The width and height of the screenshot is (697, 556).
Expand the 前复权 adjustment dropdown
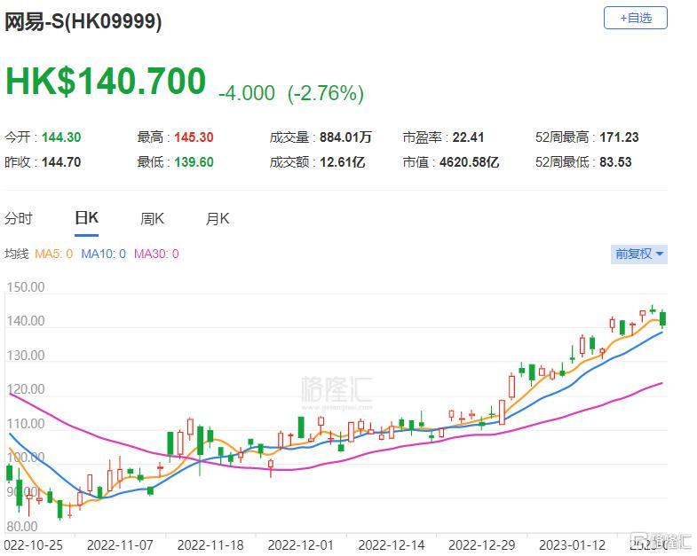point(638,254)
